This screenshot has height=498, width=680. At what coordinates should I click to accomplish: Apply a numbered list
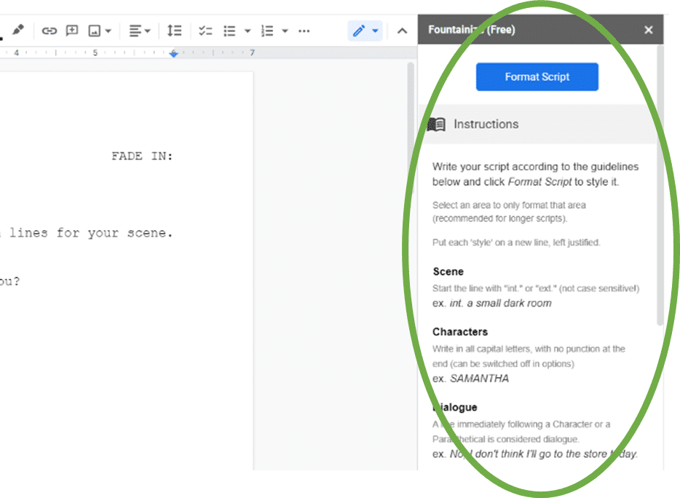tap(267, 31)
